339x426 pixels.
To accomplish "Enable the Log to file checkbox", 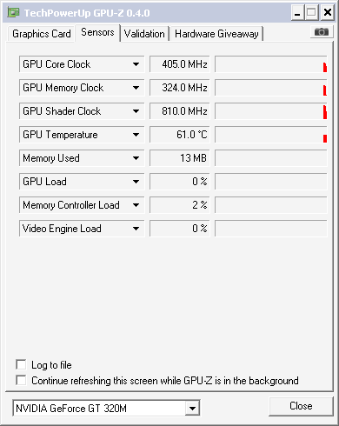I will [21, 364].
